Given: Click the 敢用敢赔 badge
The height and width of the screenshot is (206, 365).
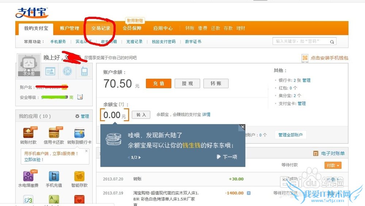Looking at the screenshot, I should pos(135,21).
